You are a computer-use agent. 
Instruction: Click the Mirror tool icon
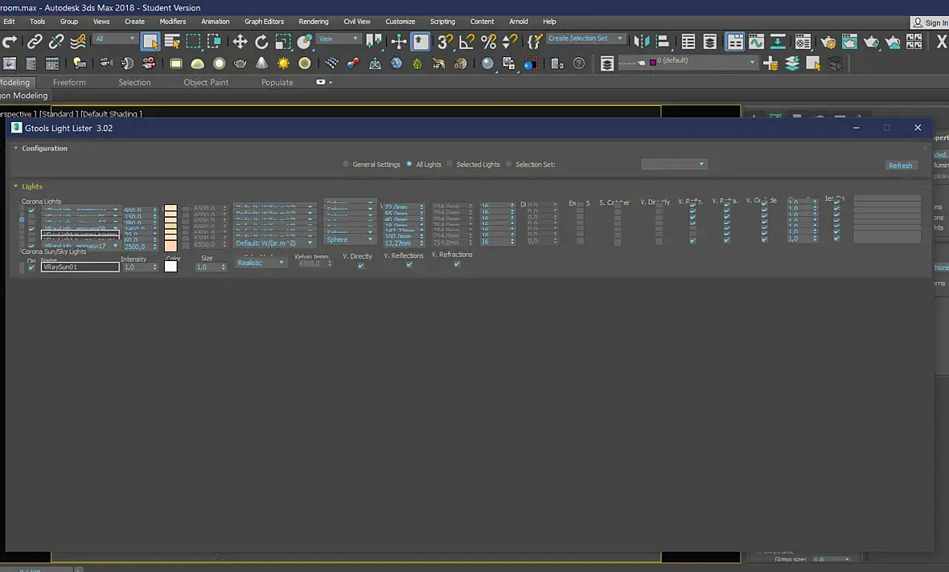[641, 41]
